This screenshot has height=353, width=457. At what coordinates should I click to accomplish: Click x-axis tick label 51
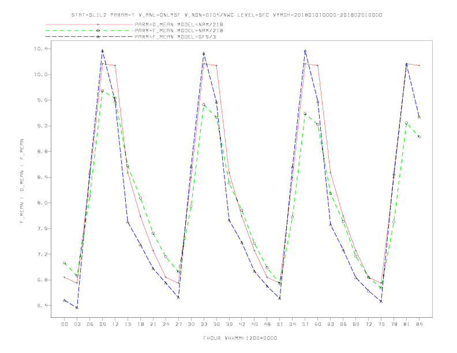pyautogui.click(x=280, y=324)
